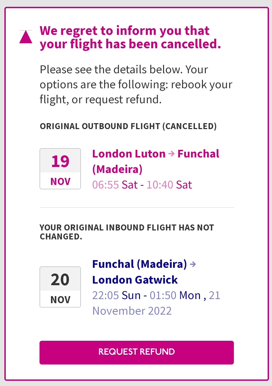Tap the London Luton departure airport
This screenshot has height=386, width=272.
tap(129, 154)
